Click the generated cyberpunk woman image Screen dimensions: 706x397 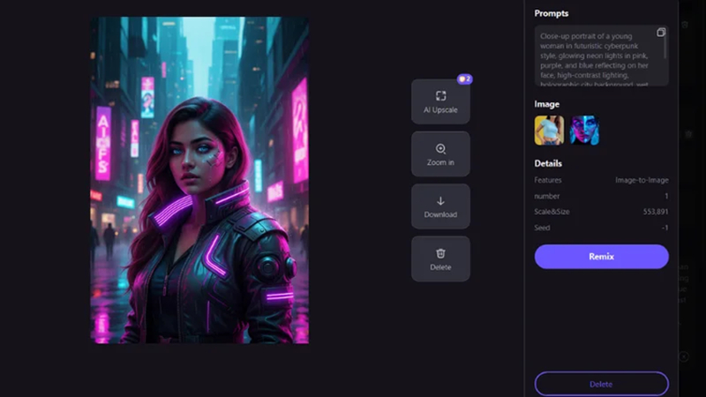(199, 180)
